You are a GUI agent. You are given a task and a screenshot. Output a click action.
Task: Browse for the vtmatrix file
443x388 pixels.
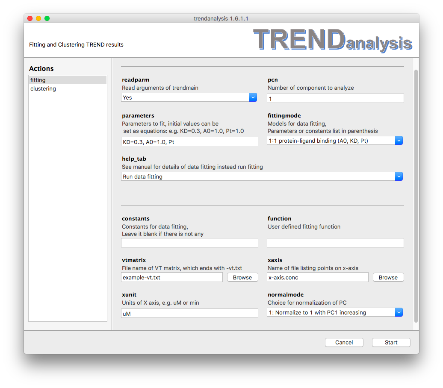coord(242,278)
